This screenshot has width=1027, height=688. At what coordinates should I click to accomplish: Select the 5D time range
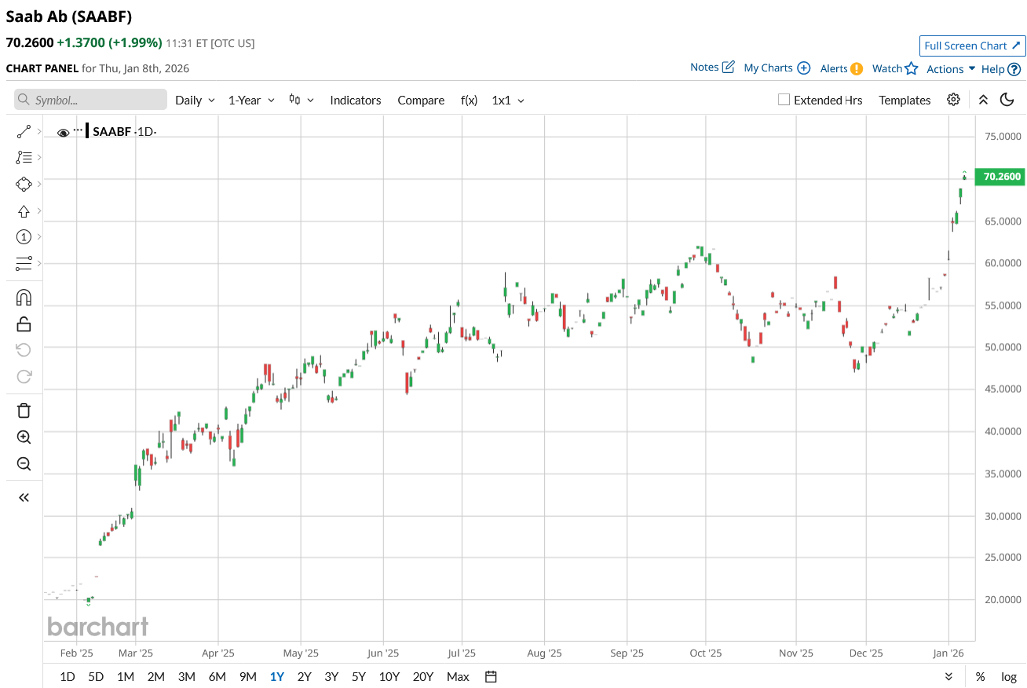96,676
